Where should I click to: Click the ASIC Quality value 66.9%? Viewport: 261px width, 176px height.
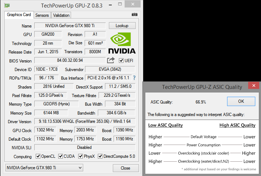coord(201,102)
